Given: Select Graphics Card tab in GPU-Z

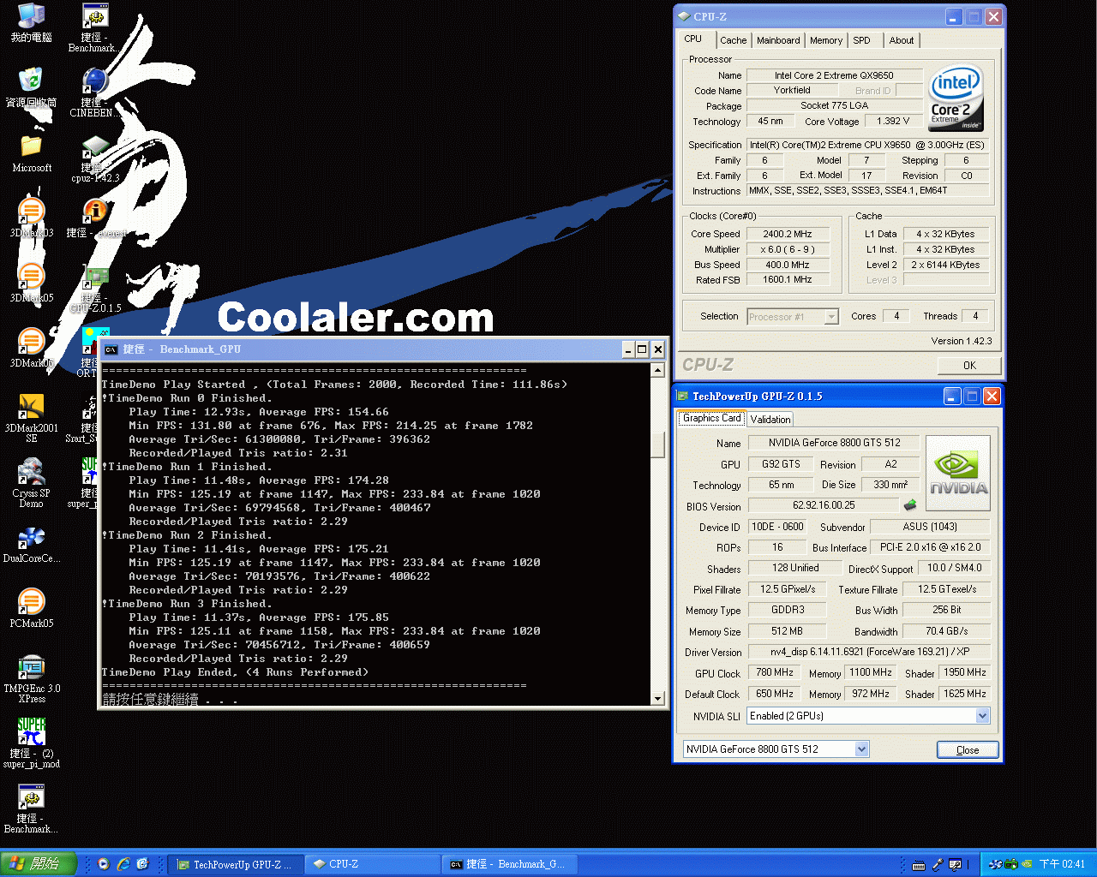Looking at the screenshot, I should coord(712,418).
